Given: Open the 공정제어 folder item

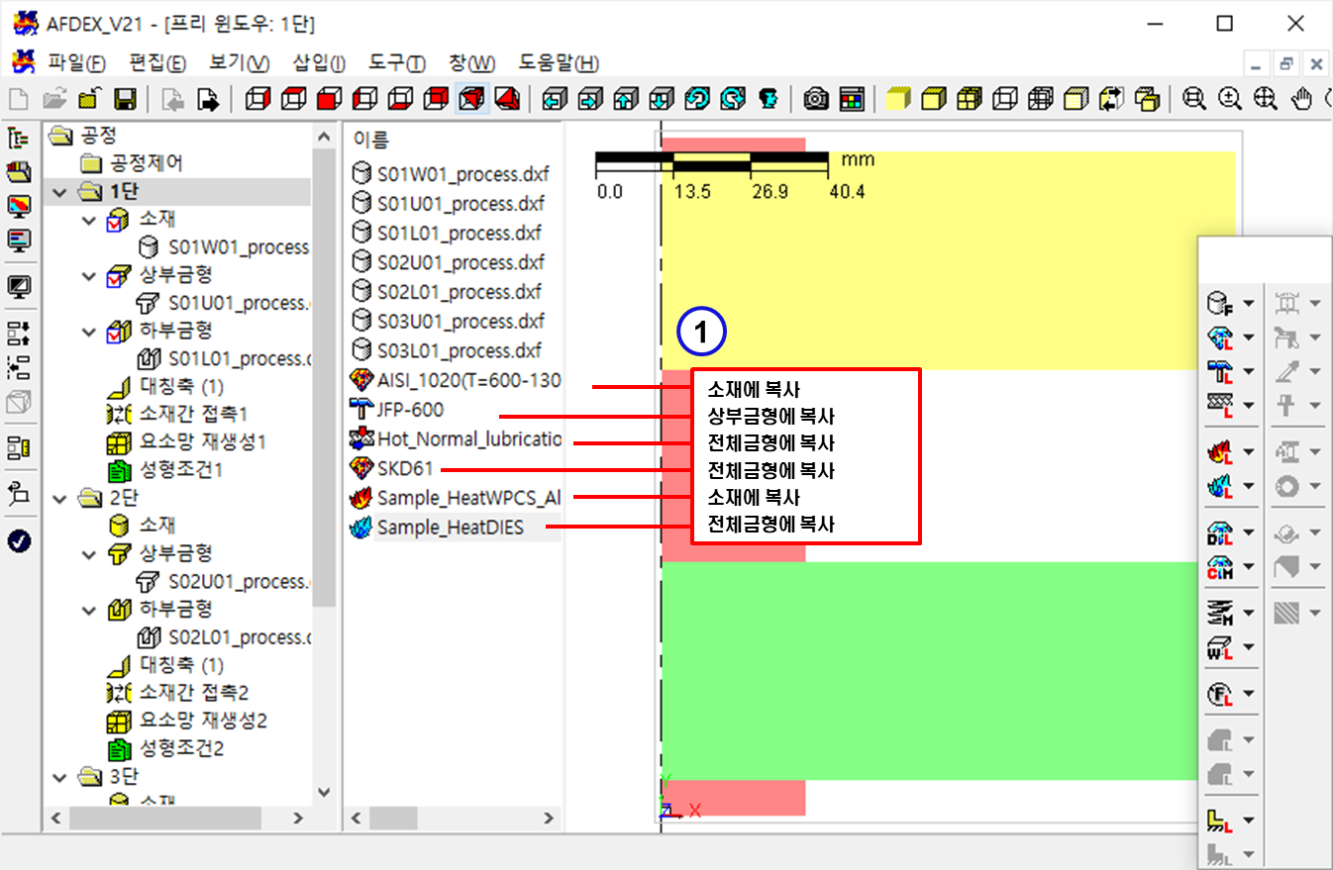Looking at the screenshot, I should (145, 163).
